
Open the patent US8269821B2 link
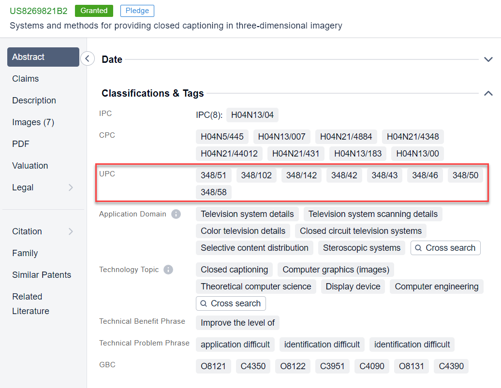tap(38, 10)
